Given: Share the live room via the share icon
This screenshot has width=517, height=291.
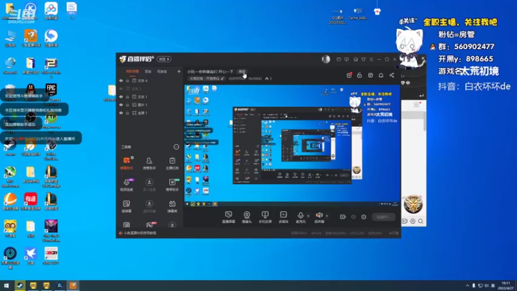Looking at the screenshot, I should click(x=392, y=75).
